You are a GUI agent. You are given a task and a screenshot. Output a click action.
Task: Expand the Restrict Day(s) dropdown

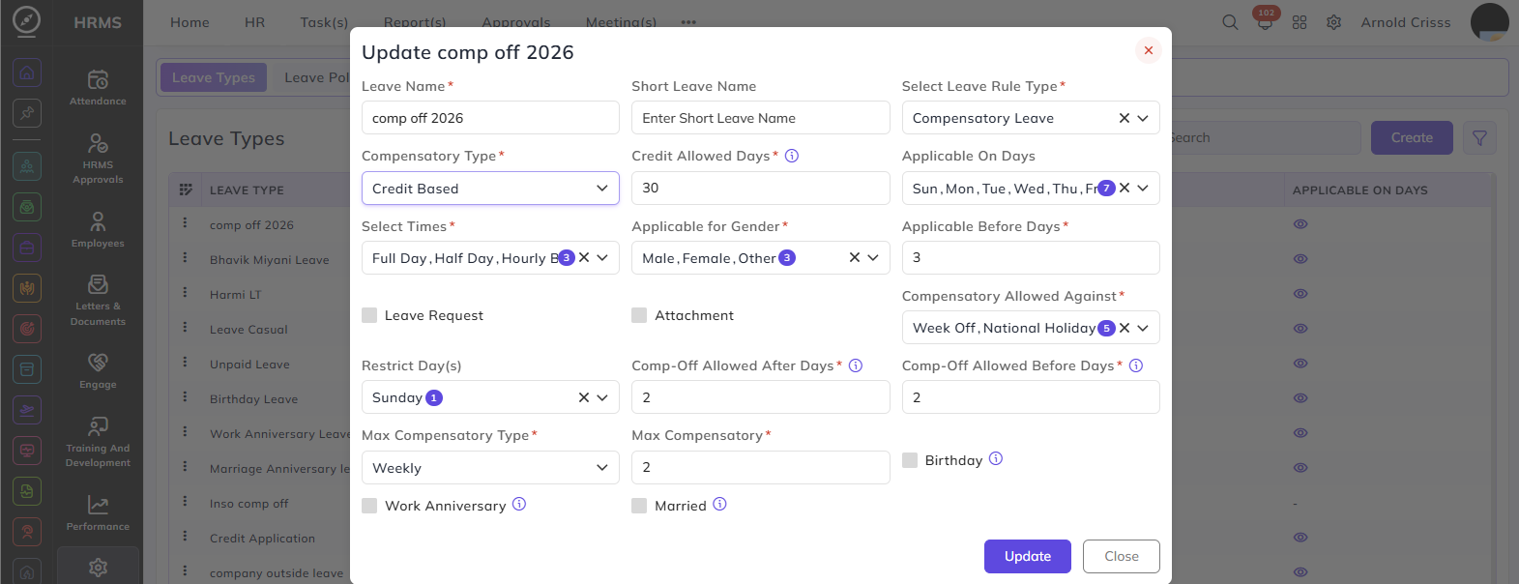[602, 397]
